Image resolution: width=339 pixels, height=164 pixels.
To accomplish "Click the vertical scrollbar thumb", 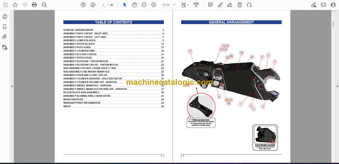I will (333, 24).
